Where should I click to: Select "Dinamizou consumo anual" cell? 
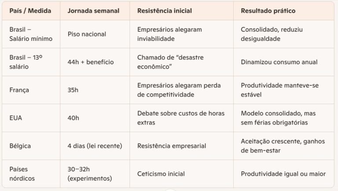pos(279,62)
